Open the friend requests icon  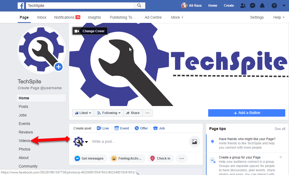243,6
